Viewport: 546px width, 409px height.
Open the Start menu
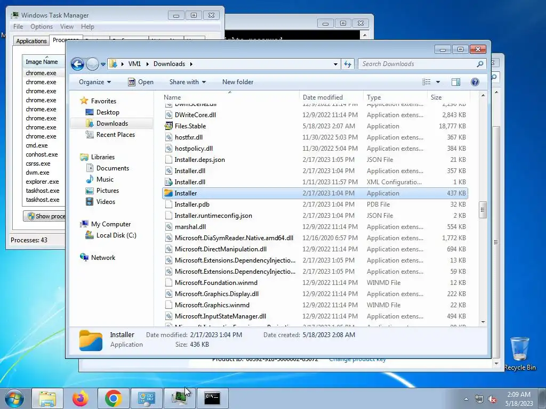click(14, 398)
